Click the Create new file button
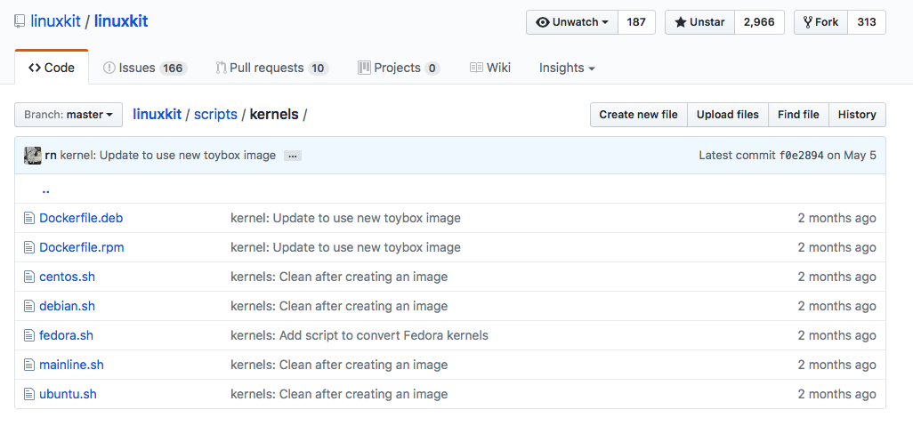Viewport: 913px width, 442px height. (639, 115)
